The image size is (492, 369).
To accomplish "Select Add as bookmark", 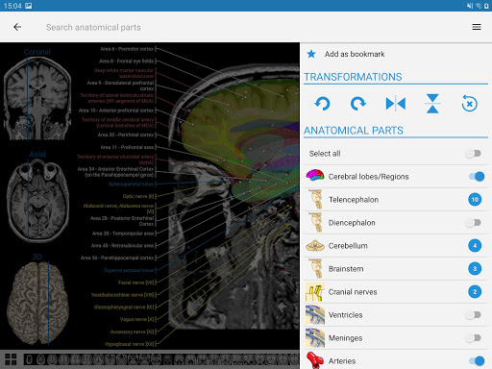I will coord(355,54).
